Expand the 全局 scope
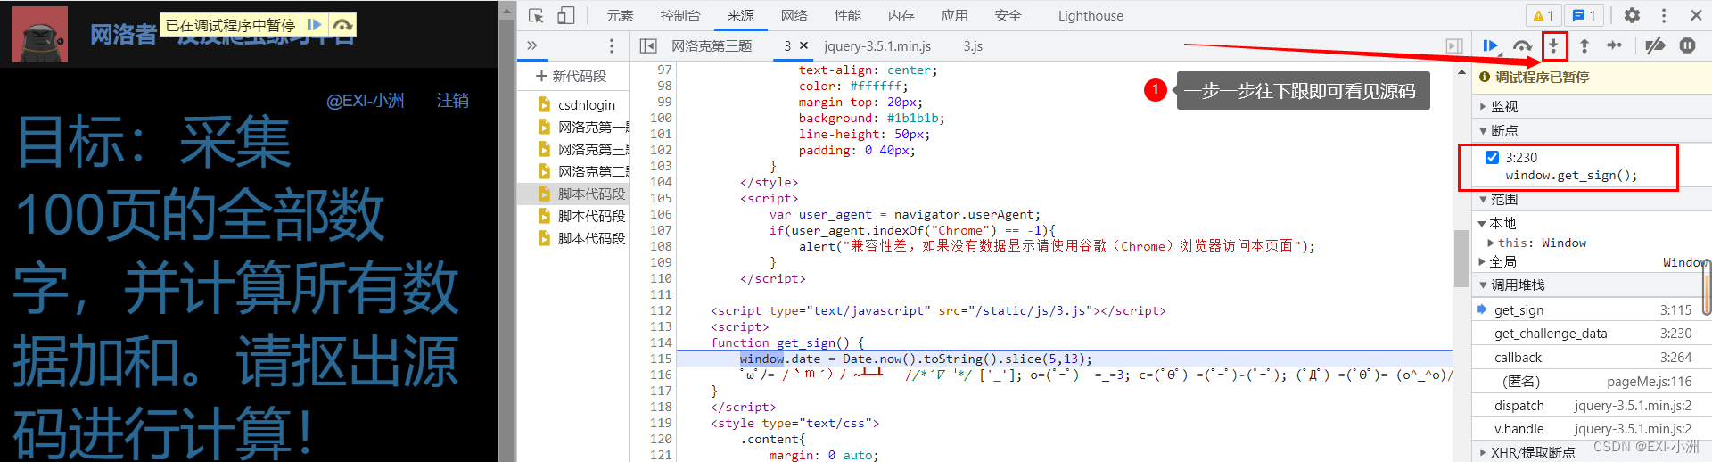Viewport: 1712px width, 462px height. coord(1502,261)
